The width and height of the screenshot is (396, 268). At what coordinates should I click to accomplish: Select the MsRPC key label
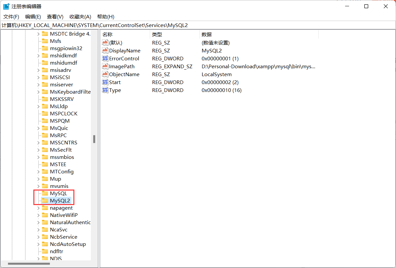tap(58, 135)
